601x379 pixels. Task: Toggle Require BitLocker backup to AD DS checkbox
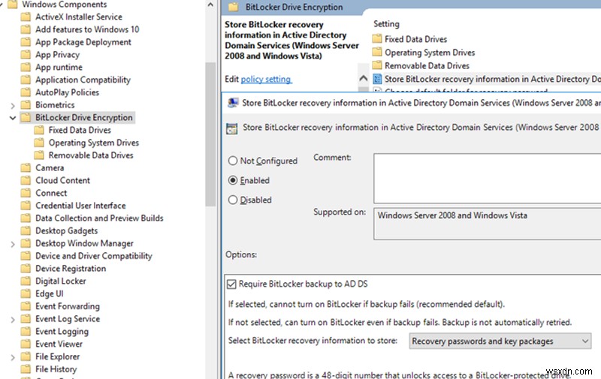pos(231,284)
